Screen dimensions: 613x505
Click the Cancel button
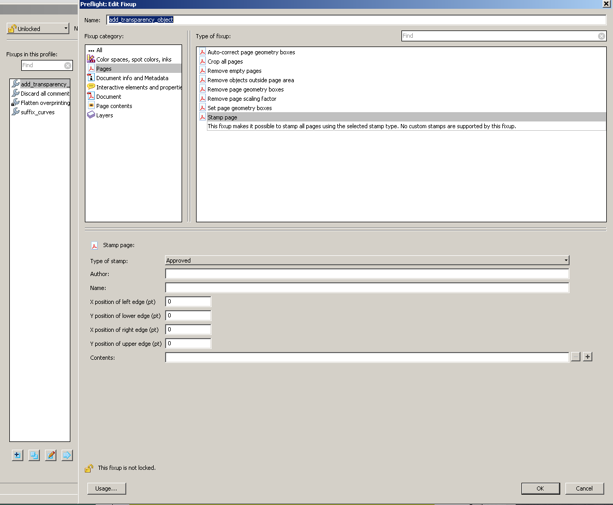584,488
